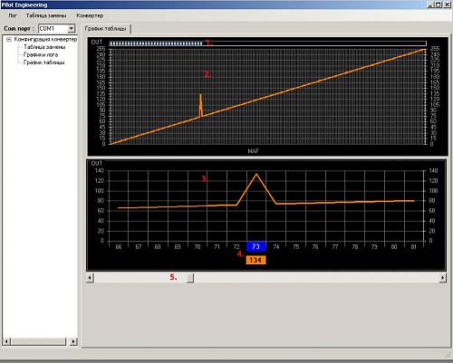Open the Таблица замены menu
This screenshot has width=453, height=363.
pos(46,15)
